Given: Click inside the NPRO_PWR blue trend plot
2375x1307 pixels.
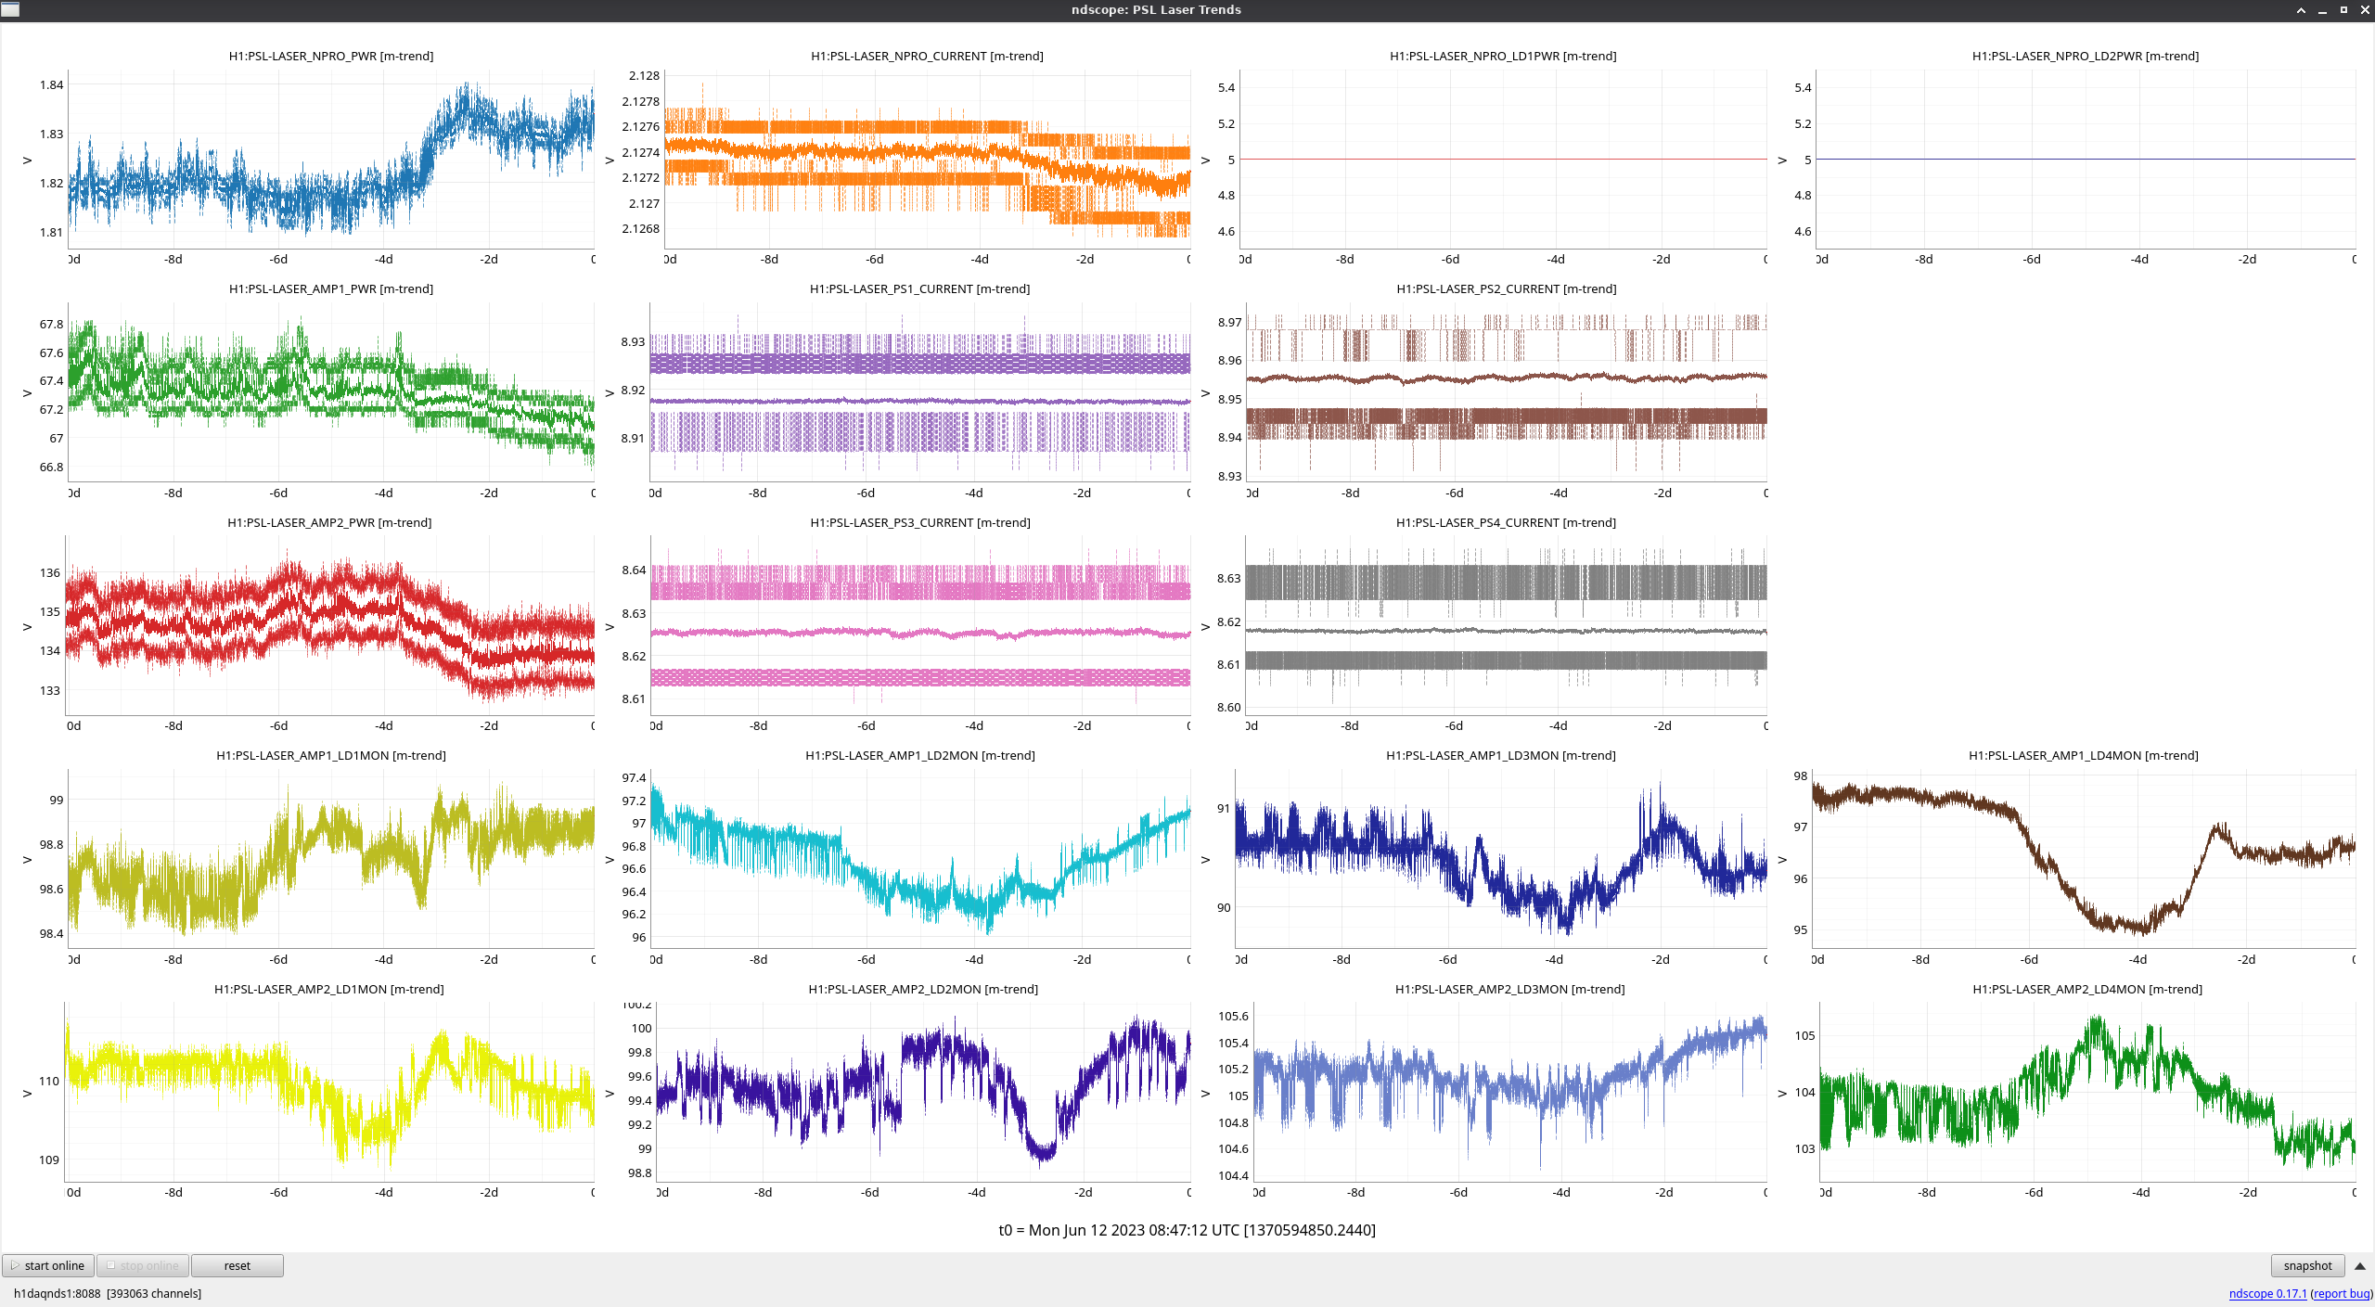Looking at the screenshot, I should (x=330, y=158).
